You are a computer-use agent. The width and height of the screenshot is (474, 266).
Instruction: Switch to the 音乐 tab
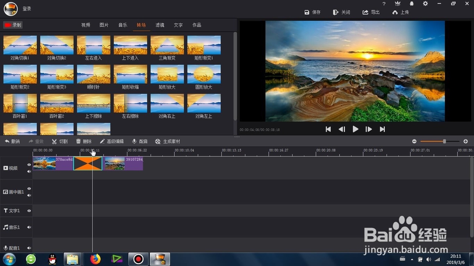123,25
